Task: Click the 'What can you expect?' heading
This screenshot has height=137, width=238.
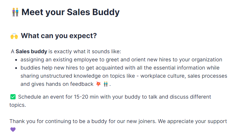Action: 59,36
